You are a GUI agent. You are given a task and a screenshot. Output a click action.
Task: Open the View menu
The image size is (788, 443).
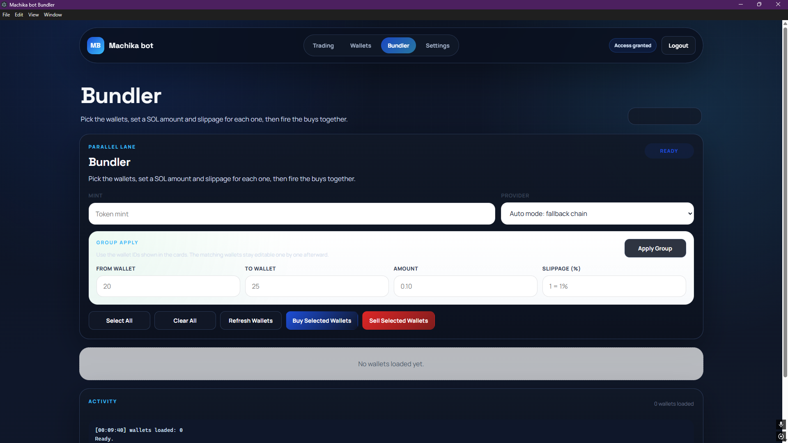click(33, 15)
